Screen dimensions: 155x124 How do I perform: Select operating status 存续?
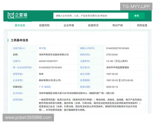(x=41, y=74)
